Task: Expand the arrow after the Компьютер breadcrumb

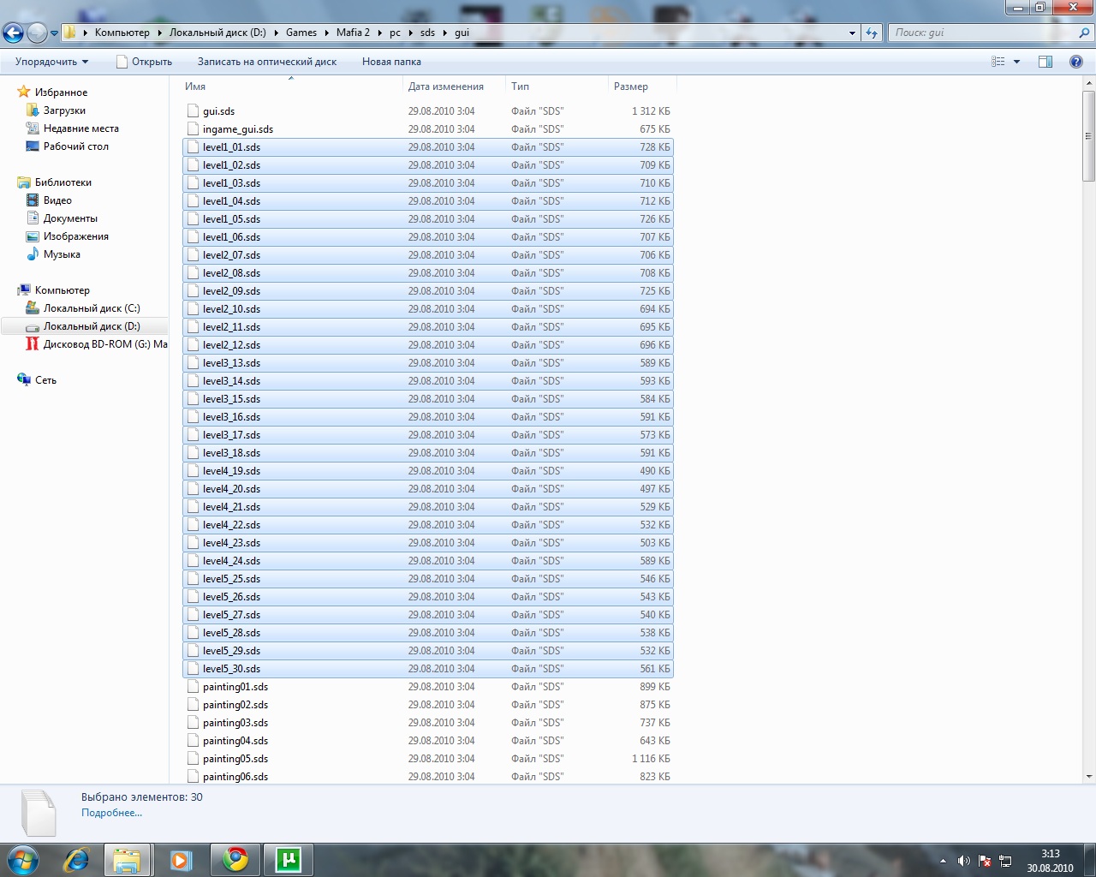Action: [159, 33]
